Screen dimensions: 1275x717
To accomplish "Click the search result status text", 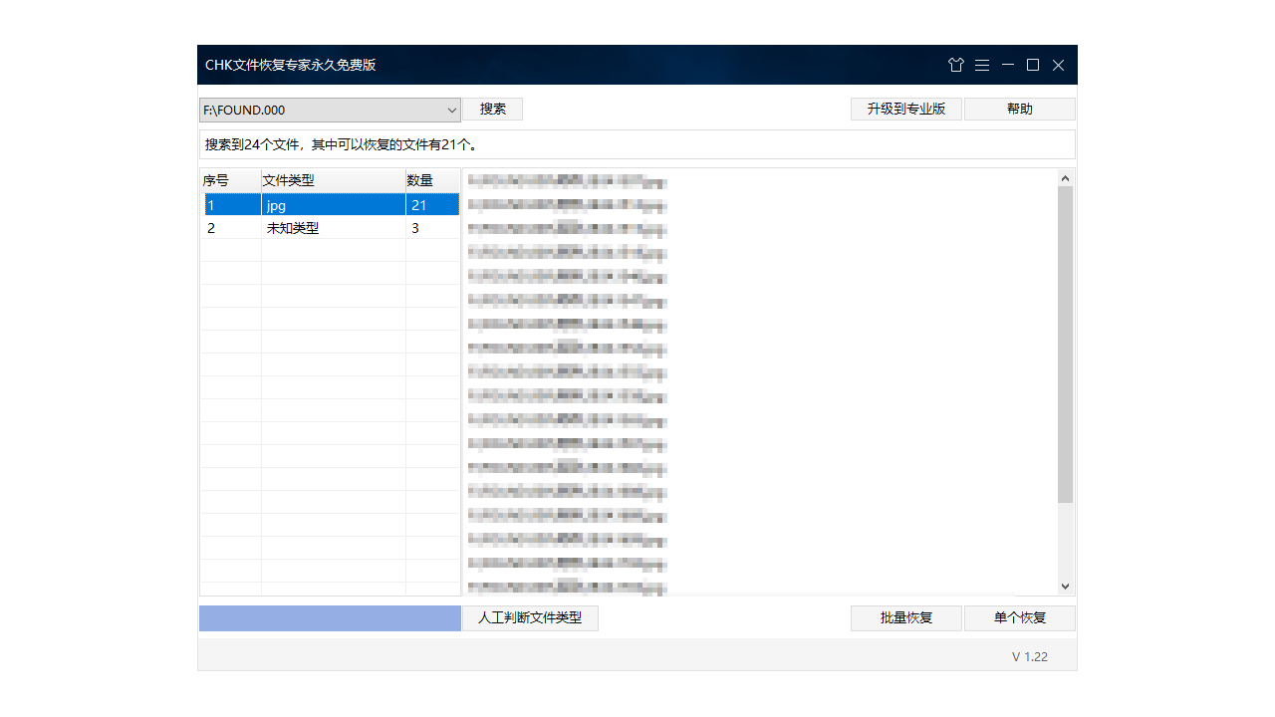I will 342,145.
